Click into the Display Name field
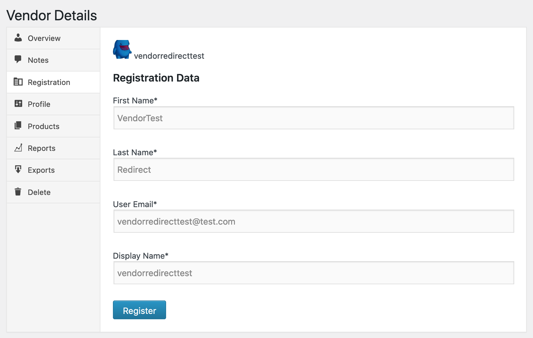The height and width of the screenshot is (338, 533). (313, 273)
